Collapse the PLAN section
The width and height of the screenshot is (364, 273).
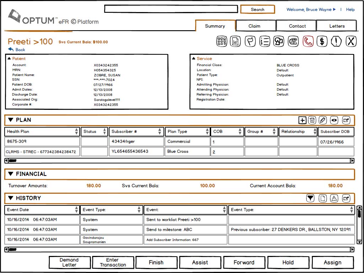(11, 120)
